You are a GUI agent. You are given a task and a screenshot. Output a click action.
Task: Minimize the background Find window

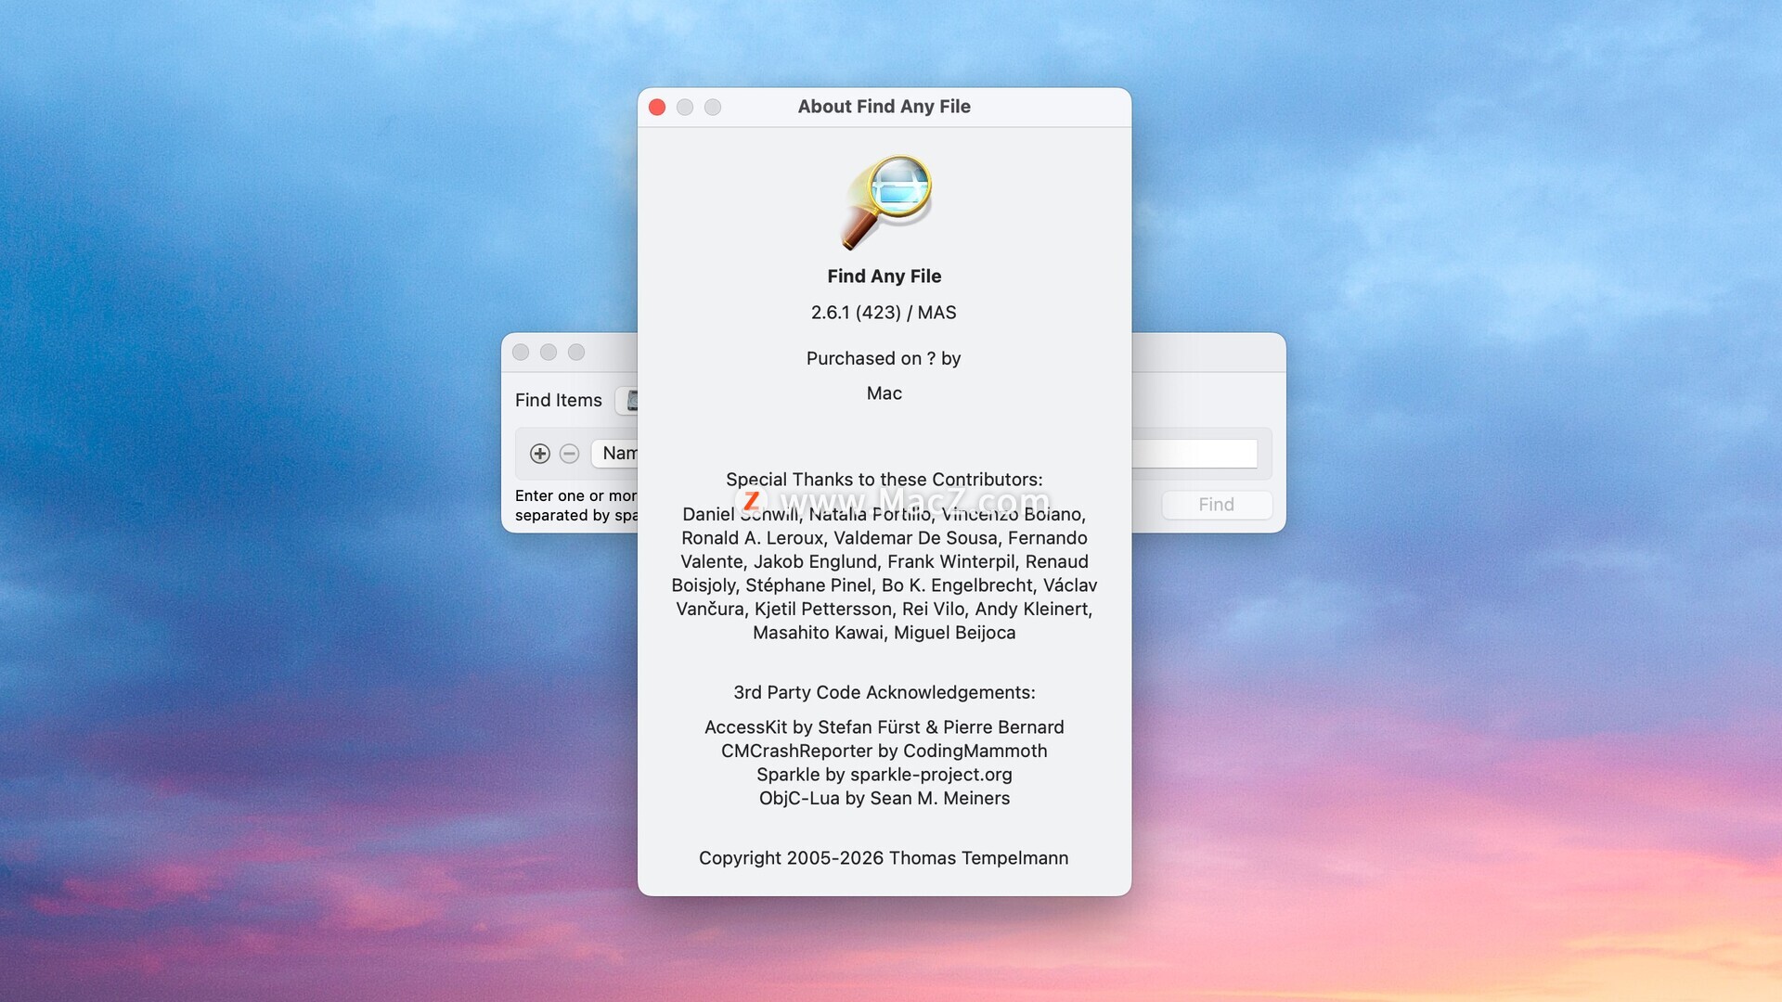(x=549, y=353)
